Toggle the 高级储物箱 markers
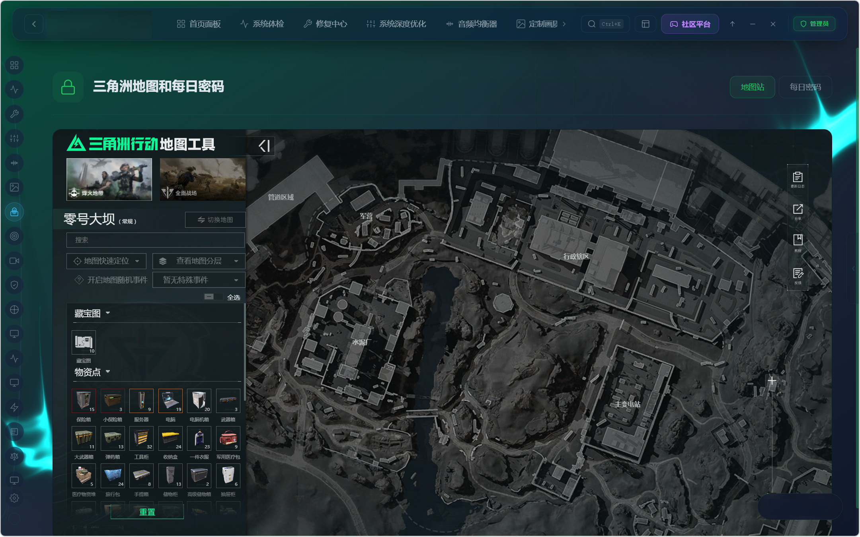This screenshot has width=860, height=537. [199, 475]
